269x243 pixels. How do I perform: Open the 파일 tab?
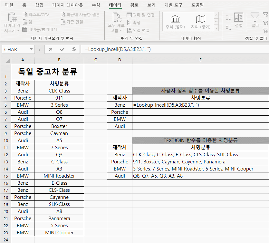click(x=9, y=5)
